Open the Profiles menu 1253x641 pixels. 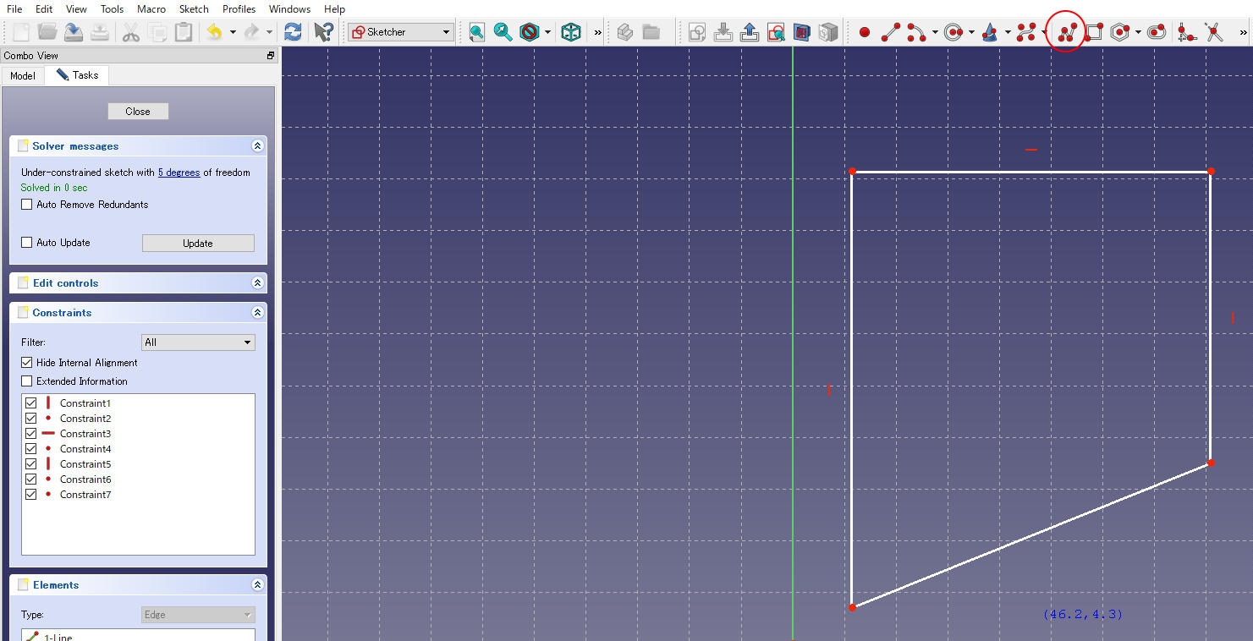click(239, 8)
